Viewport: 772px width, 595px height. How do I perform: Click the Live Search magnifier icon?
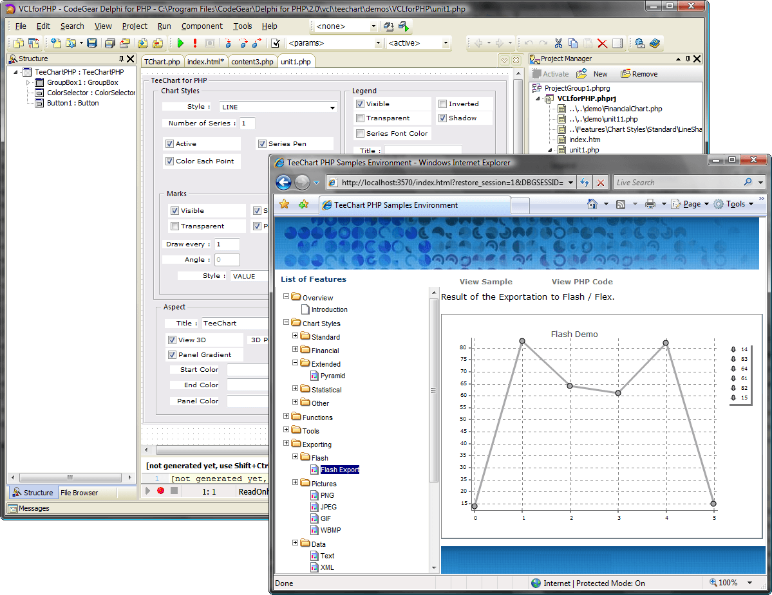[x=748, y=182]
